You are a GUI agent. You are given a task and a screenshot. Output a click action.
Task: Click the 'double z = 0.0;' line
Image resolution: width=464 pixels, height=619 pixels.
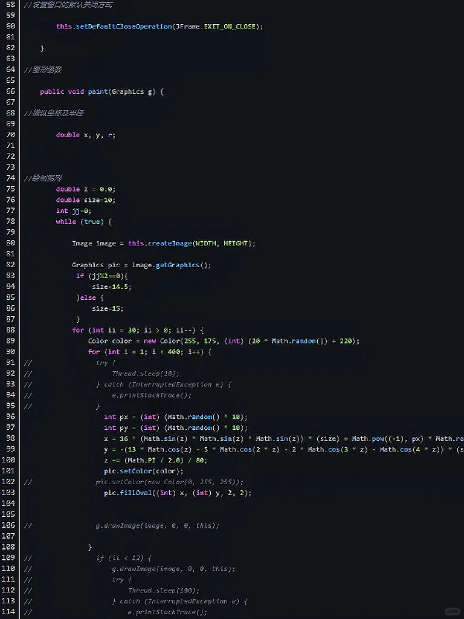(x=86, y=189)
